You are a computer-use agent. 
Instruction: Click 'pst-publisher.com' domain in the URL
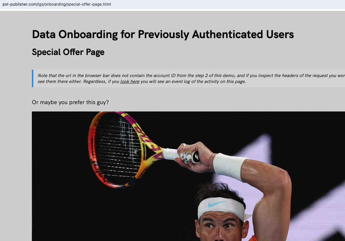pos(19,4)
